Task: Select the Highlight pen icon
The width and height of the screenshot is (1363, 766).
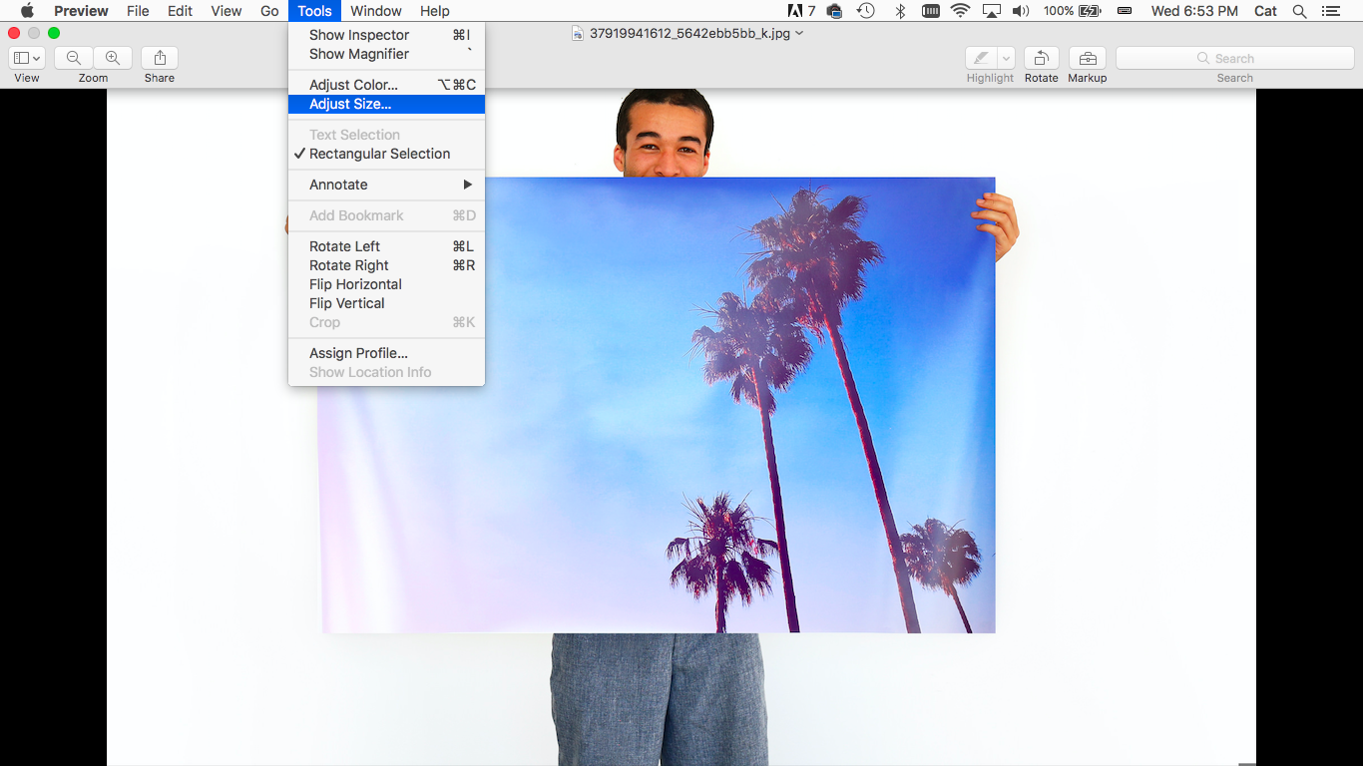Action: click(x=981, y=58)
